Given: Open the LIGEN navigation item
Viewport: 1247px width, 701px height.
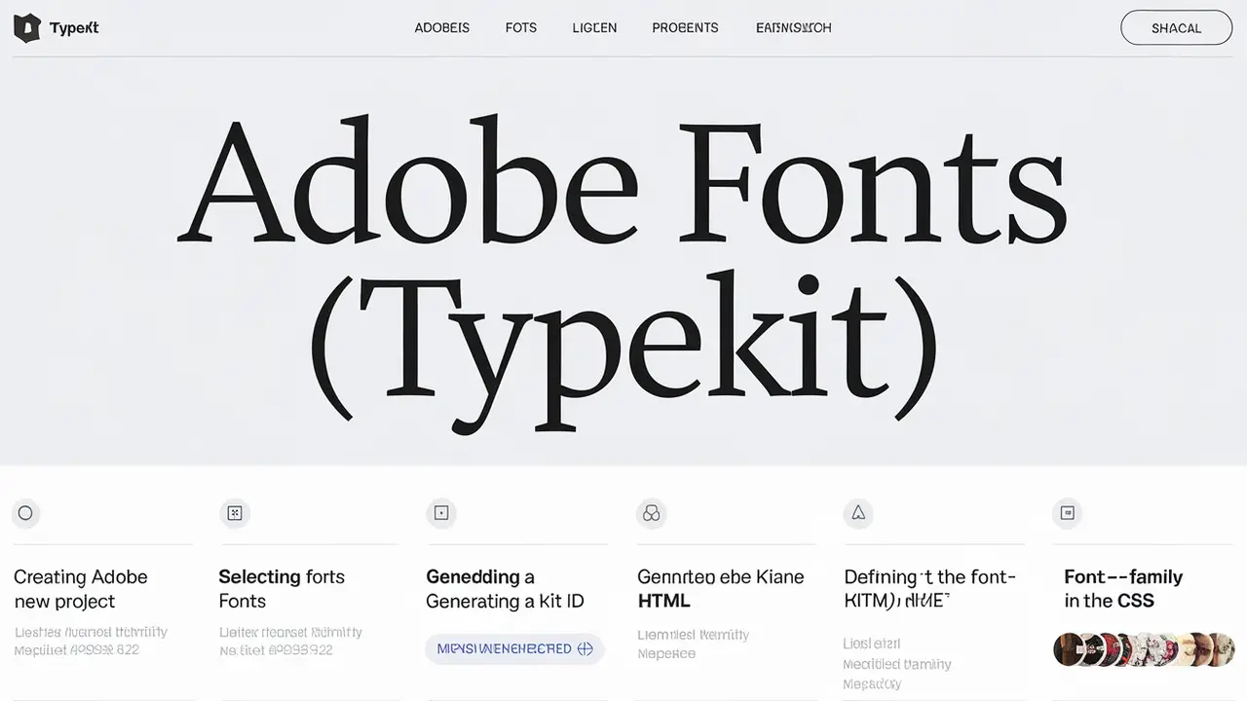Looking at the screenshot, I should click(594, 28).
